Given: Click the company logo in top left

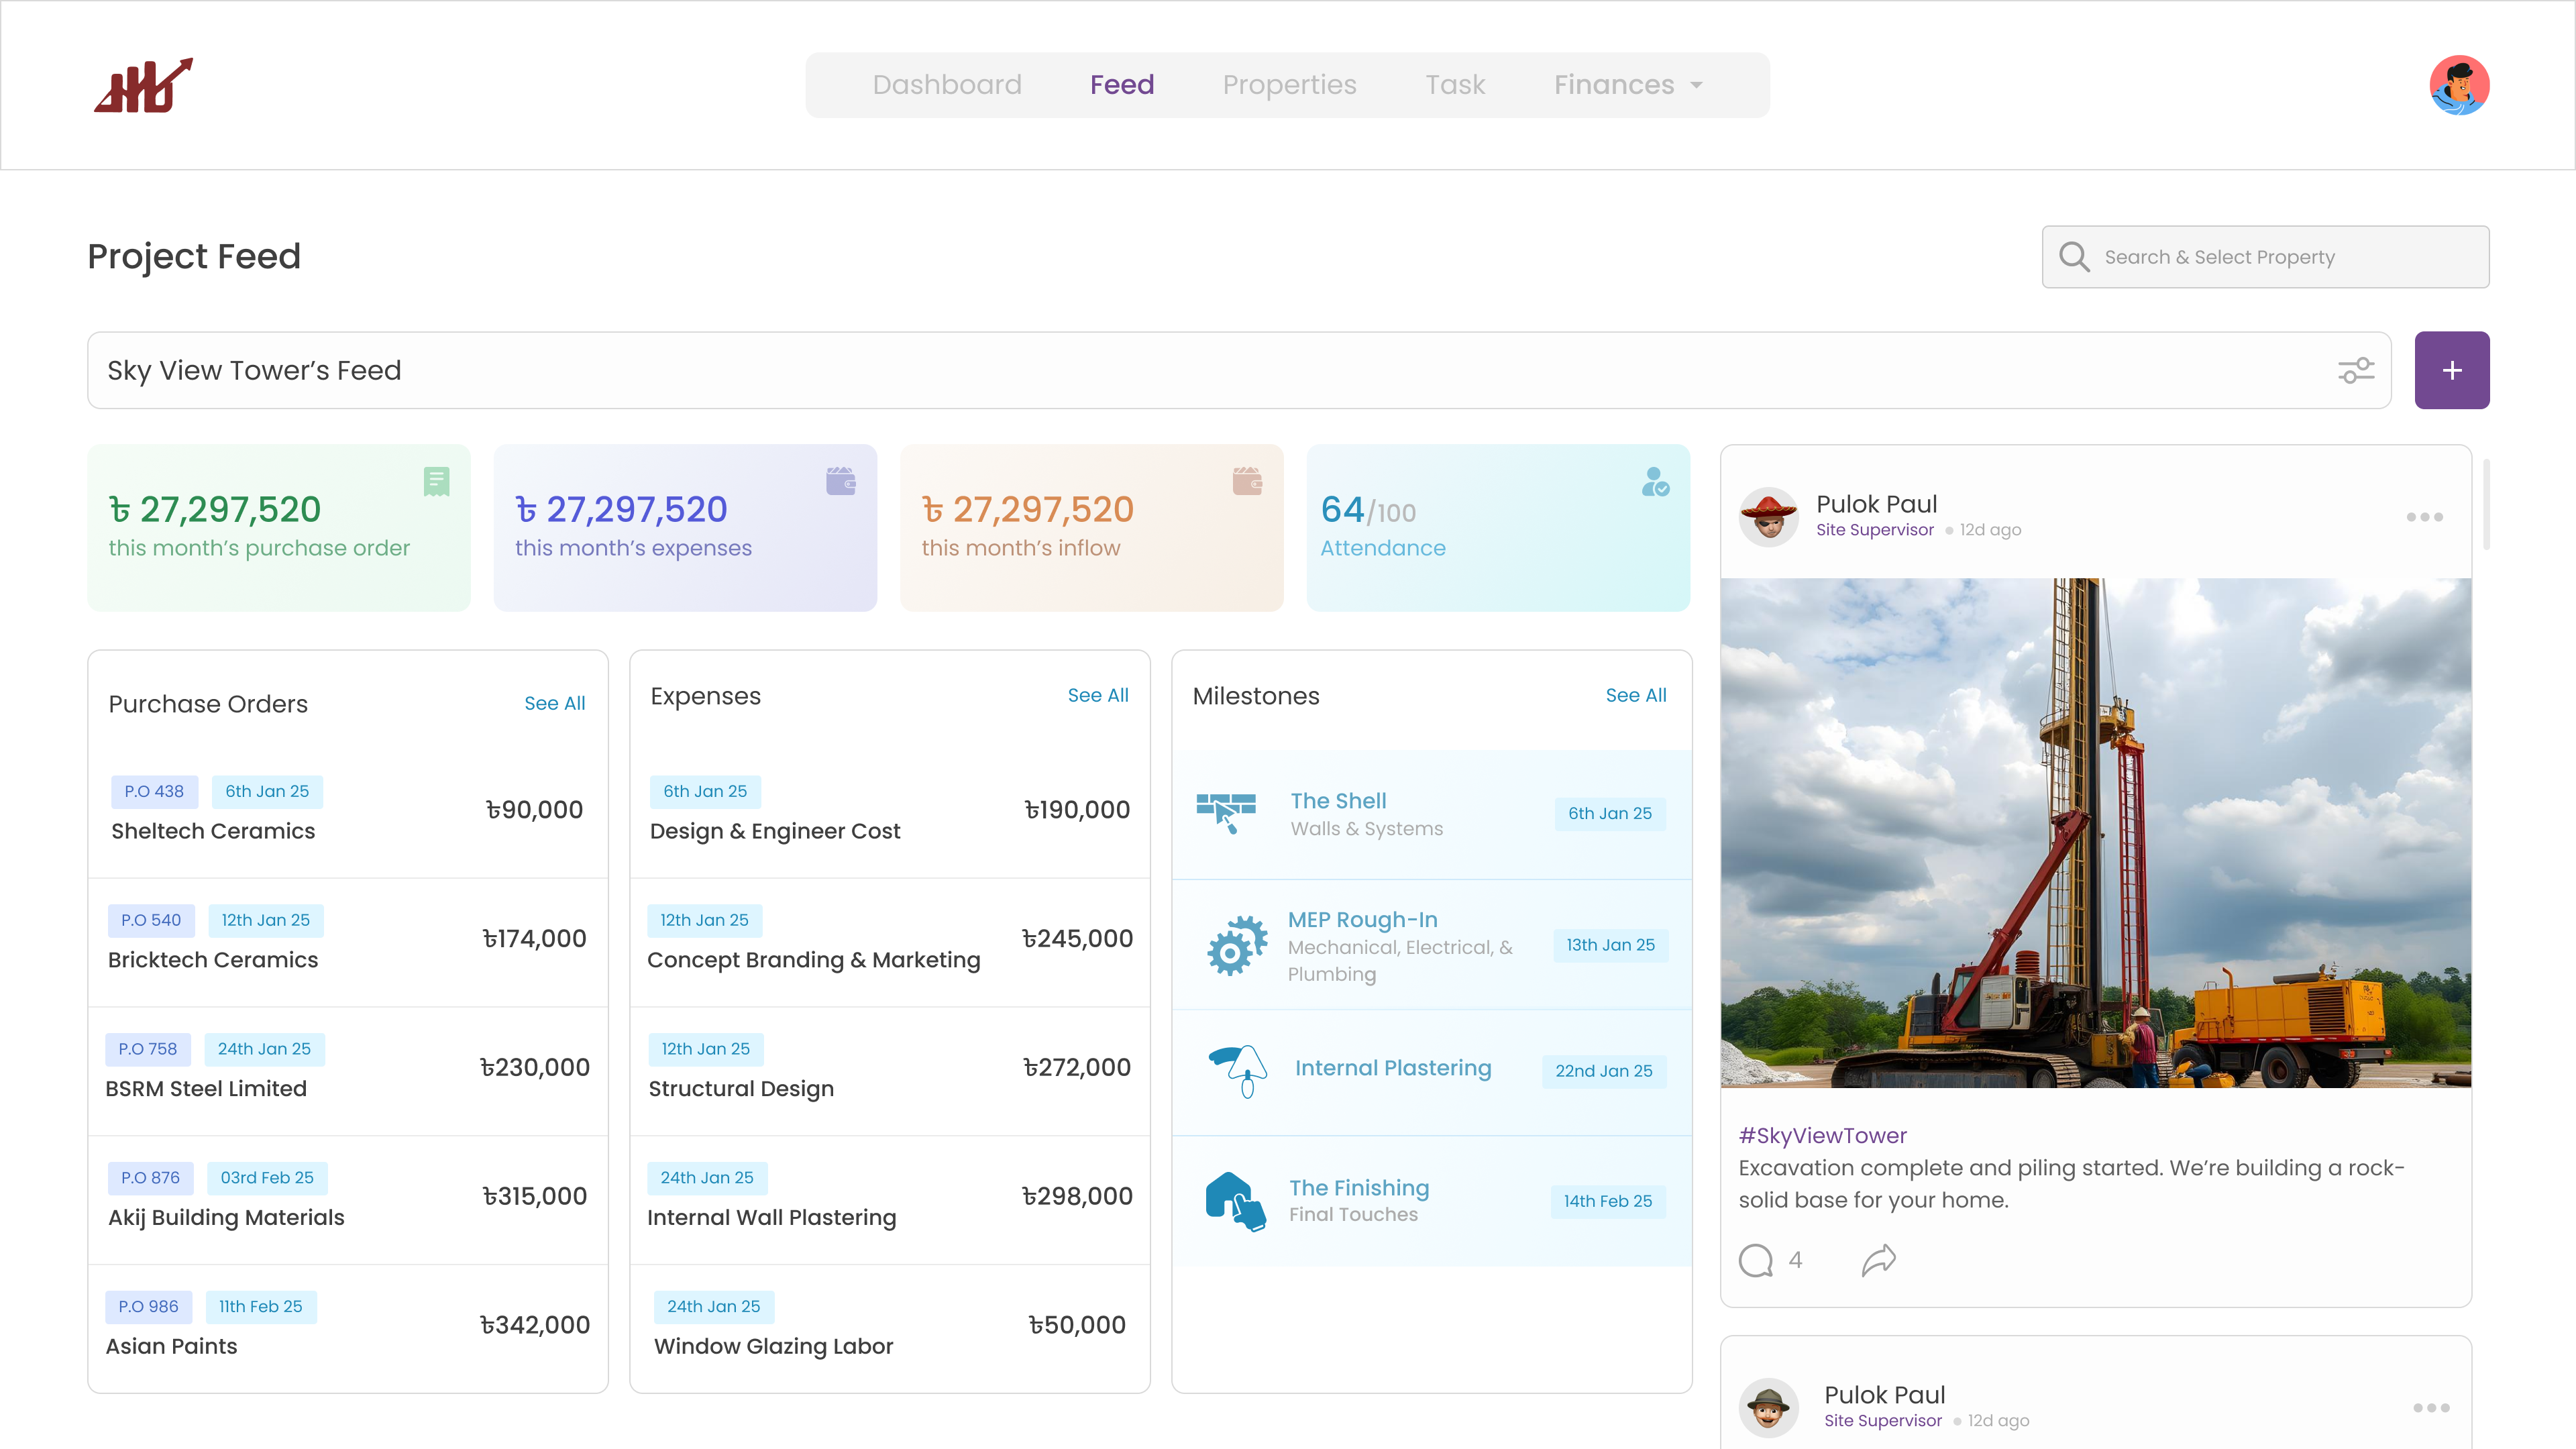Looking at the screenshot, I should point(143,85).
